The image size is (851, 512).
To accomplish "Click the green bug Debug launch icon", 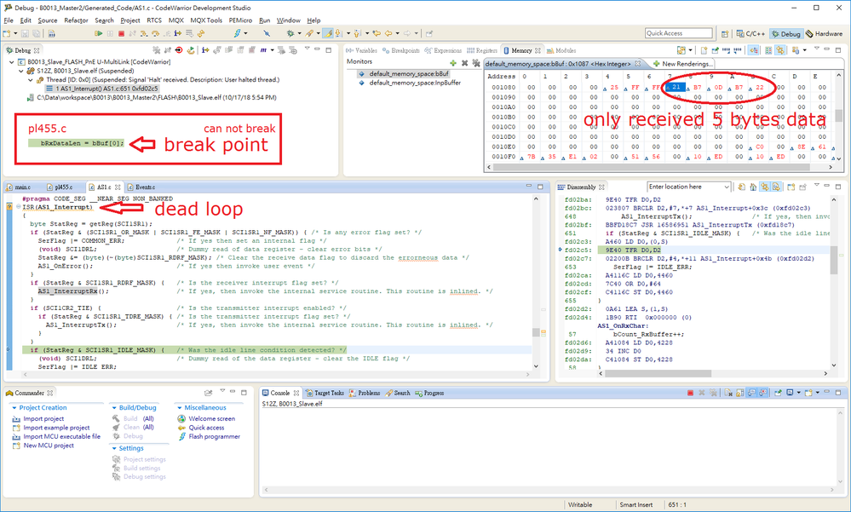I will pyautogui.click(x=290, y=34).
